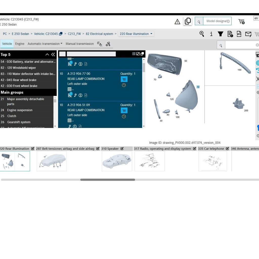Expand the Automatic transmission dropdown tab

click(45, 44)
